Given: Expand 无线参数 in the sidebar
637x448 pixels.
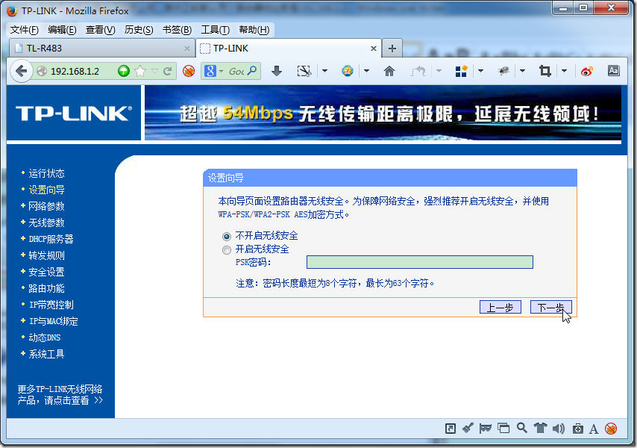Looking at the screenshot, I should (46, 223).
